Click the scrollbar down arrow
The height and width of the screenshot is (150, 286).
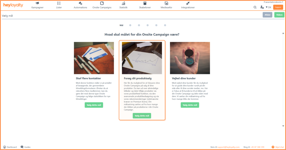pos(283,126)
